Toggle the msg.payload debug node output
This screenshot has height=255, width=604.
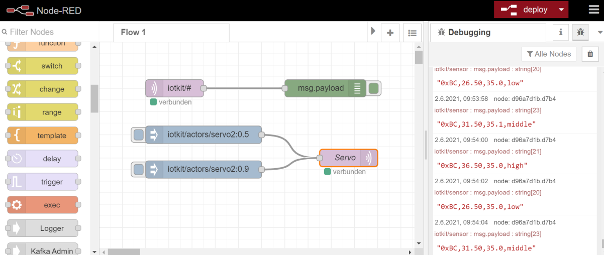[374, 88]
